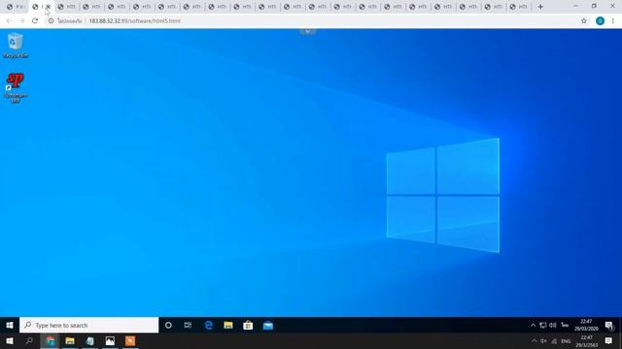622x349 pixels.
Task: Close the active Chrome tab
Action: [x=49, y=7]
